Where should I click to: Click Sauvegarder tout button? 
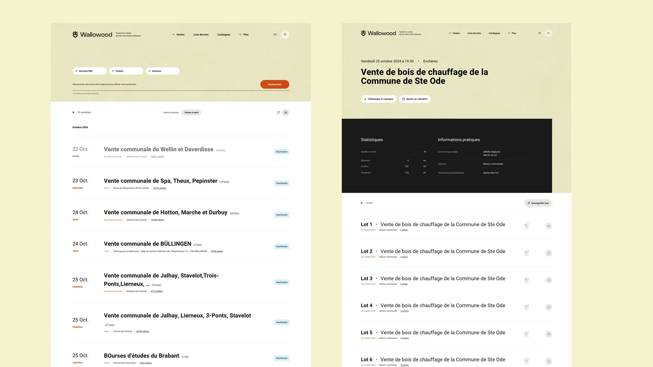pyautogui.click(x=538, y=203)
